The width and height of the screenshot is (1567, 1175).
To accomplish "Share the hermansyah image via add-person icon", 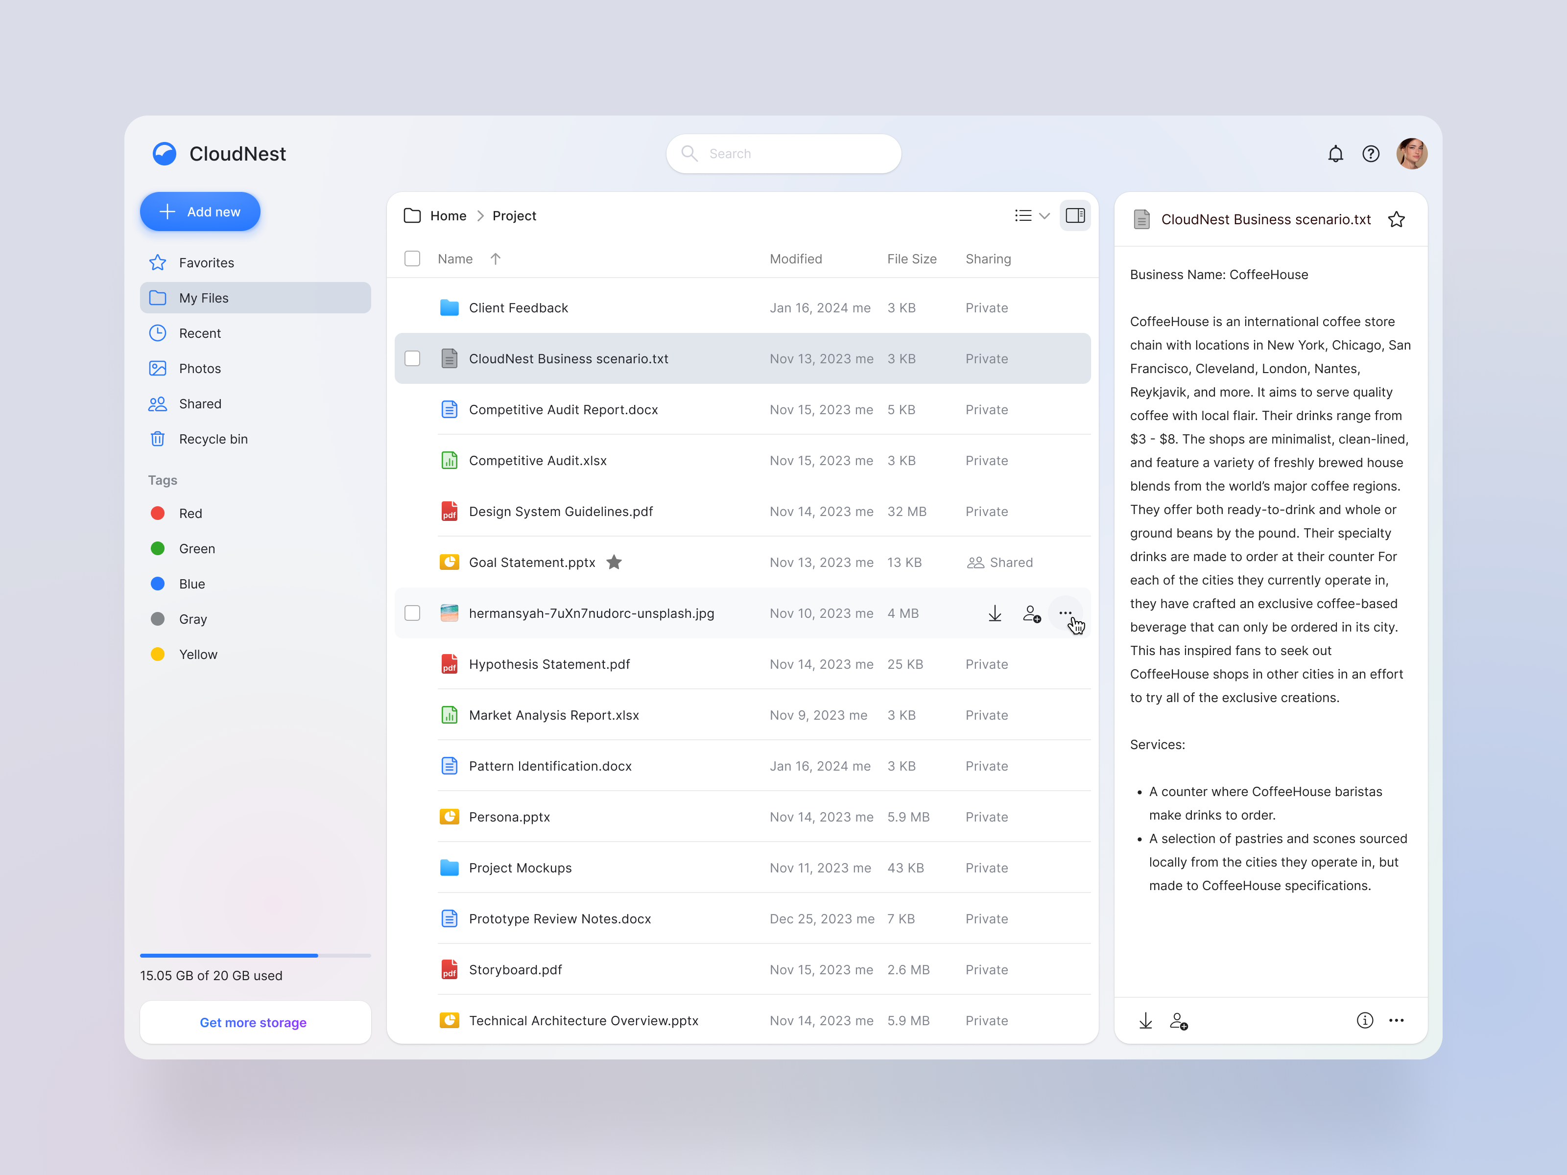I will tap(1031, 613).
